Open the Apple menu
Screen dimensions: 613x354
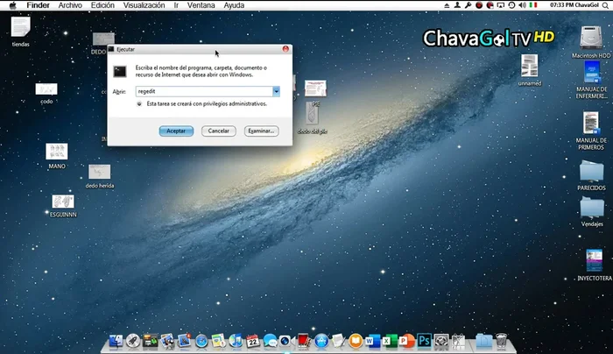point(13,5)
